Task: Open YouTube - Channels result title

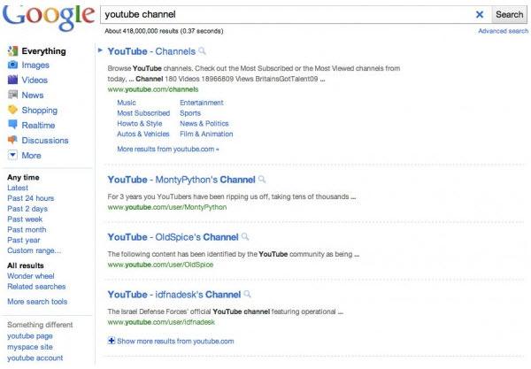Action: (x=151, y=51)
